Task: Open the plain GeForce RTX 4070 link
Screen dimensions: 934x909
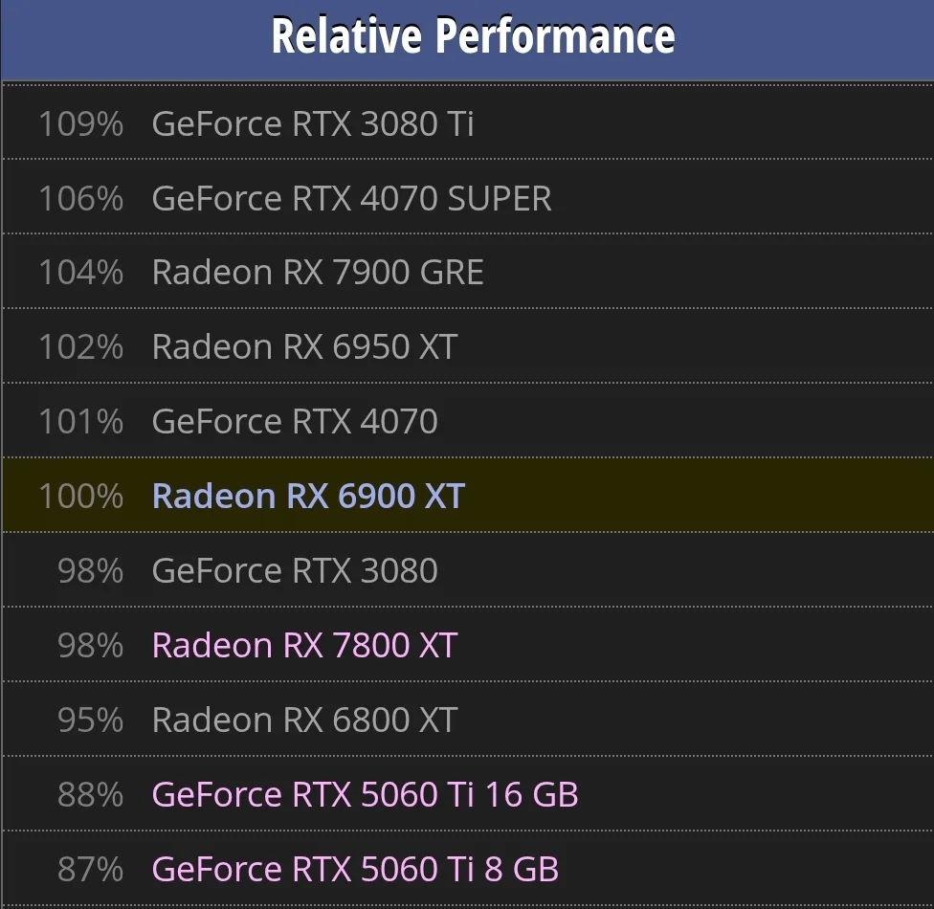Action: pos(295,421)
